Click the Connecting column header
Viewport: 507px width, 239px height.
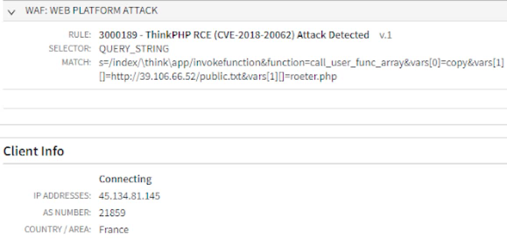[x=125, y=179]
